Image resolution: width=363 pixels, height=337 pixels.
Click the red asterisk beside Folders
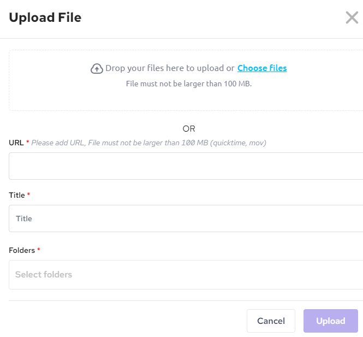[x=39, y=250]
